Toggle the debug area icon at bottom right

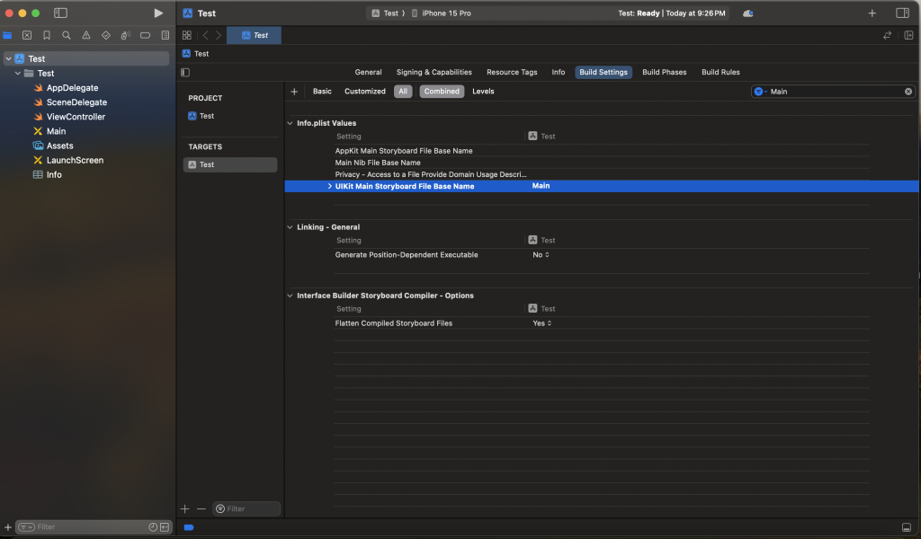point(907,527)
